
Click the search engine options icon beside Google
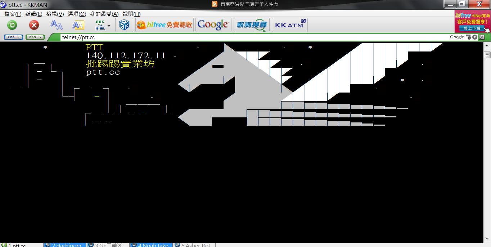468,37
